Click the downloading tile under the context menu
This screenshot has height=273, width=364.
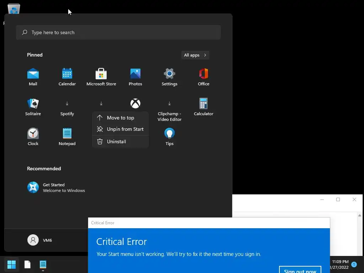[x=101, y=103]
